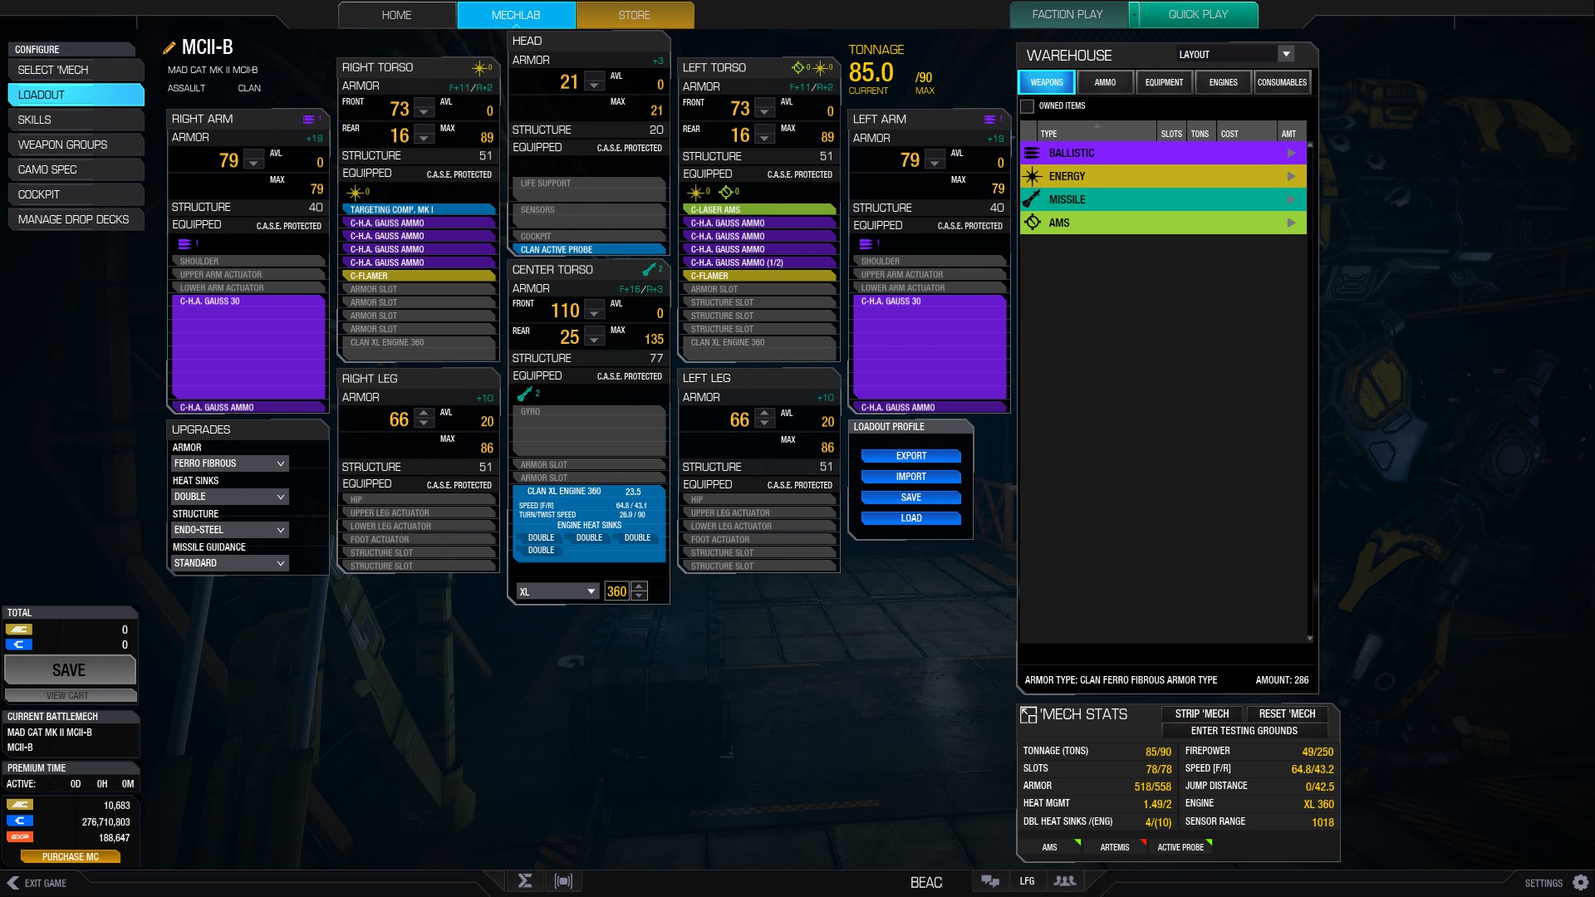Expand the Ballistic weapons category arrow
The width and height of the screenshot is (1595, 897).
coord(1291,153)
